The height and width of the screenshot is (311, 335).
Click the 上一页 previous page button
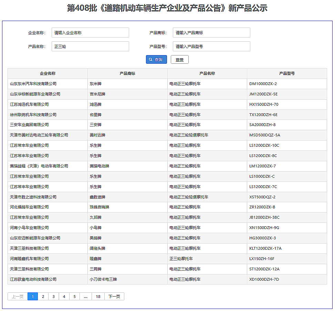18,297
